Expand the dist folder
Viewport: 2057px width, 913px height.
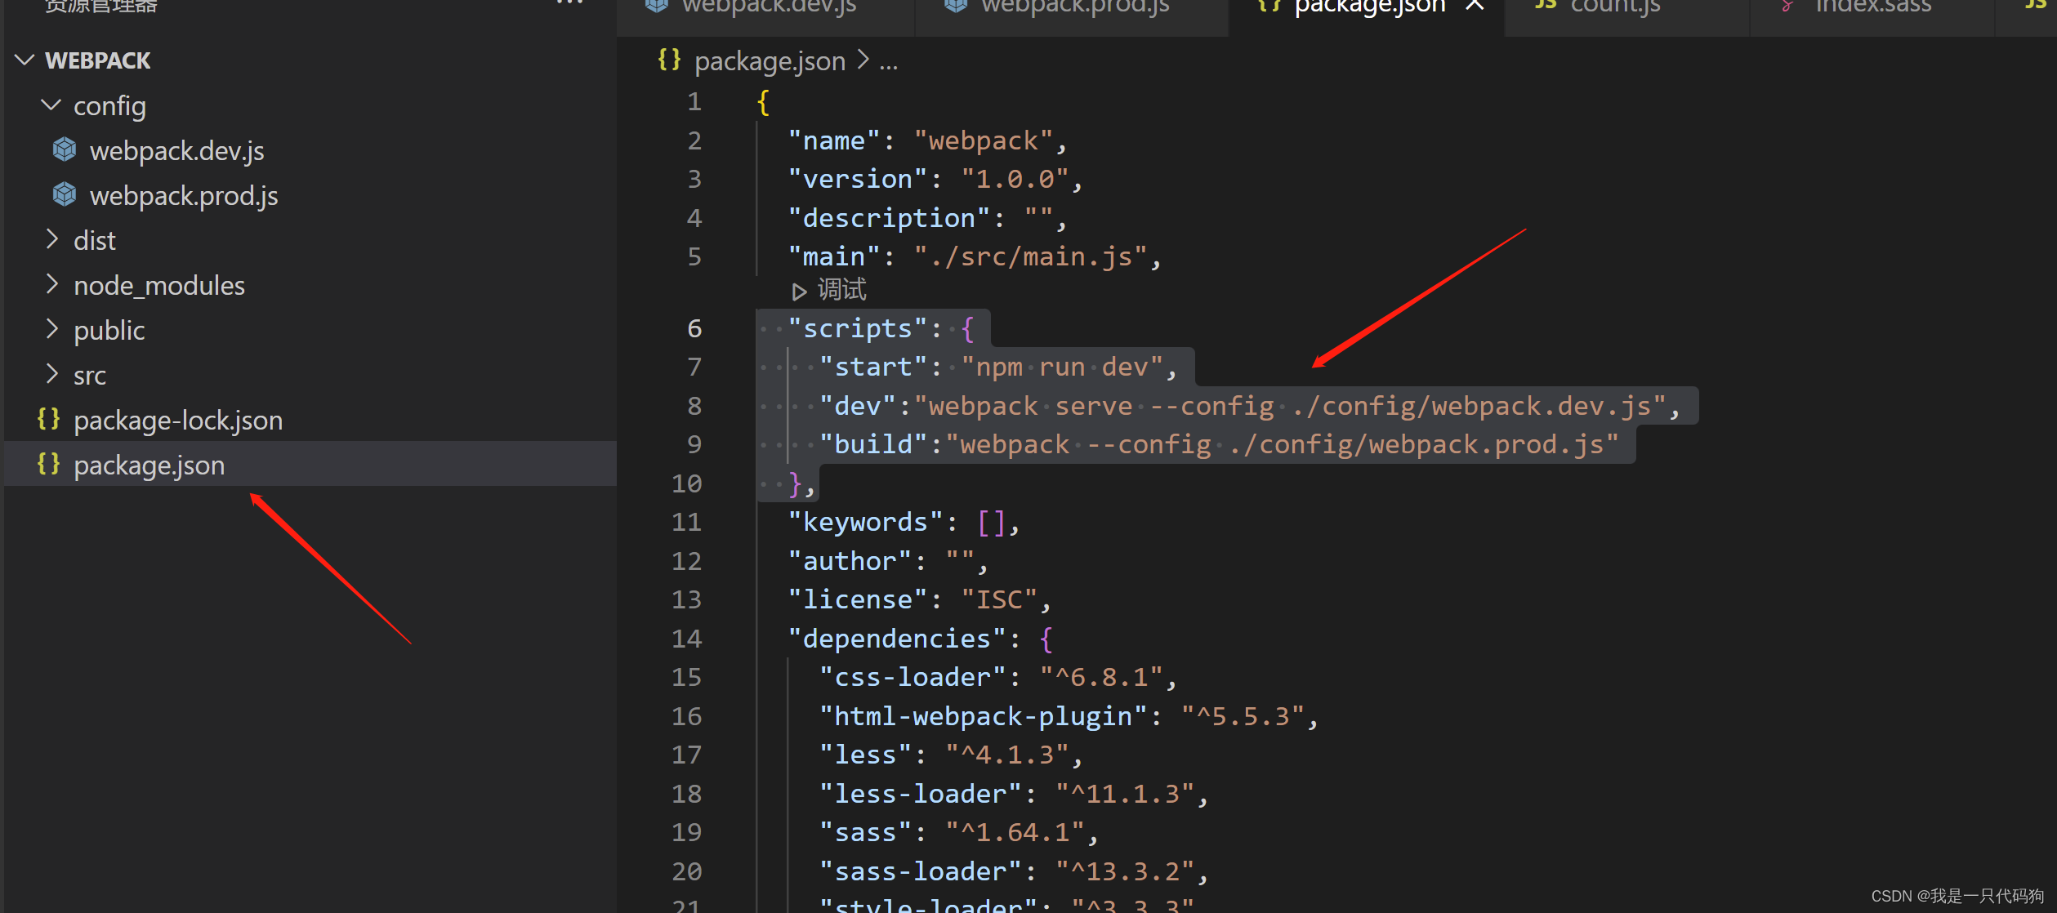51,240
